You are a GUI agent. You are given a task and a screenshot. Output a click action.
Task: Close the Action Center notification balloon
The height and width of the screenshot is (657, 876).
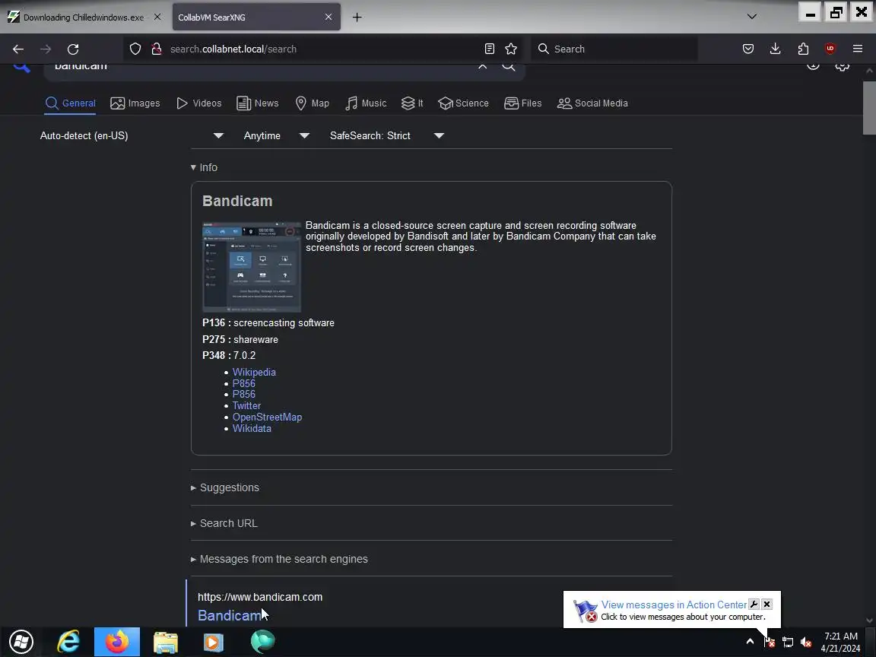pyautogui.click(x=767, y=604)
